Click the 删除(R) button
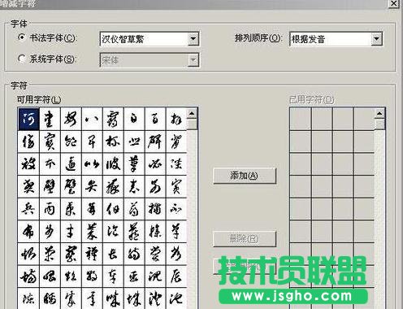Screen dimensions: 403x309 coord(245,239)
